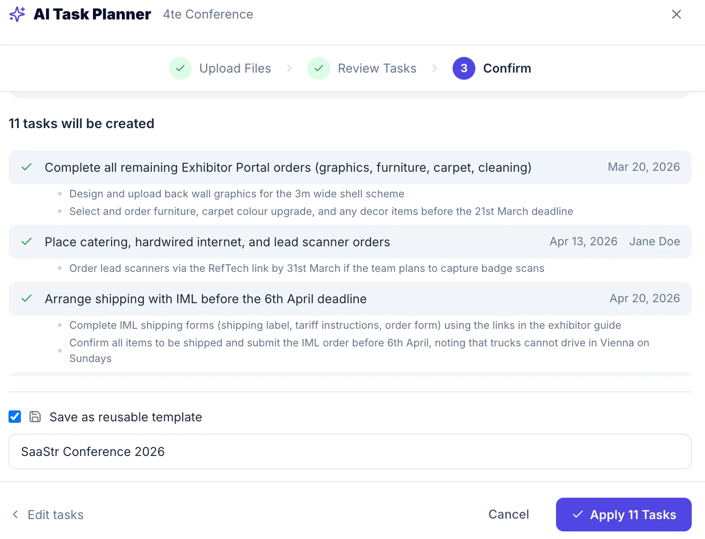The height and width of the screenshot is (539, 705).
Task: Select the Review Tasks step
Action: 377,68
